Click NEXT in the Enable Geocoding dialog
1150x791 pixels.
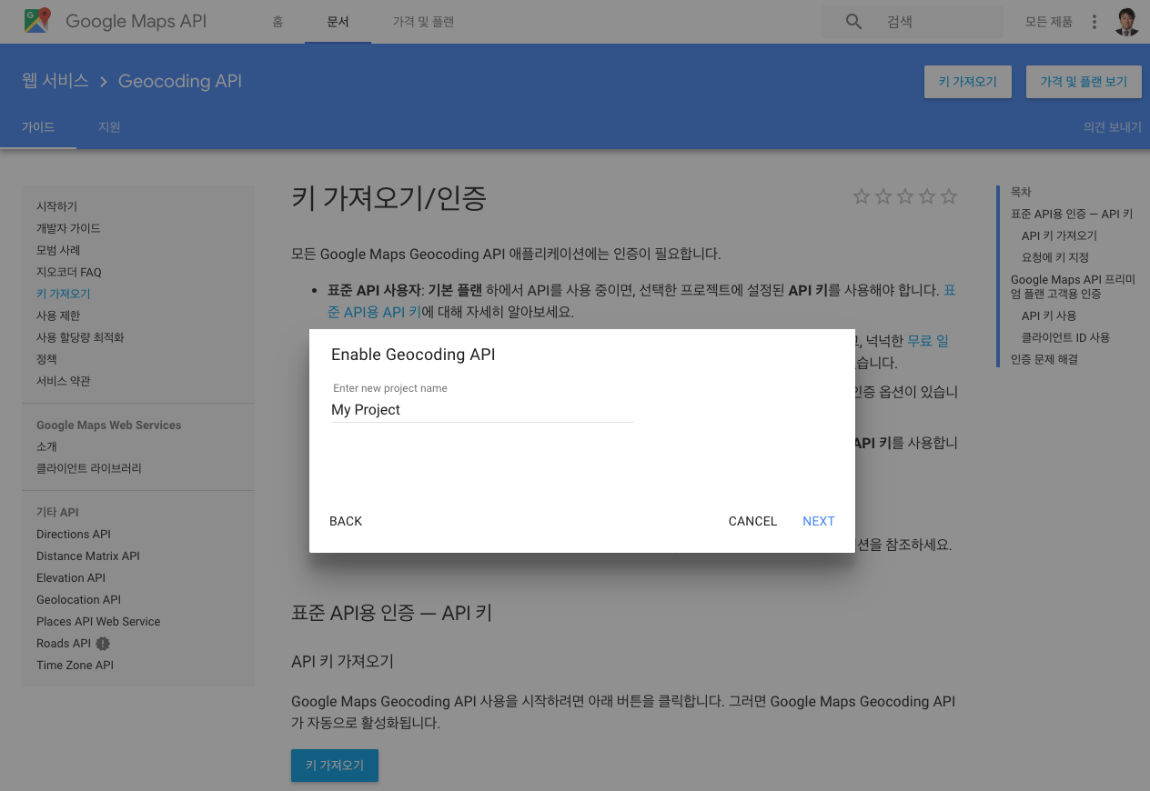pos(819,521)
